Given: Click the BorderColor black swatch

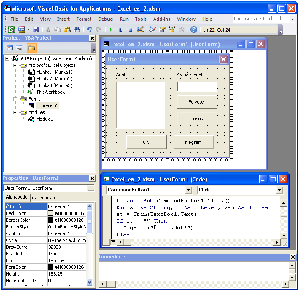Looking at the screenshot, I should tap(51, 220).
